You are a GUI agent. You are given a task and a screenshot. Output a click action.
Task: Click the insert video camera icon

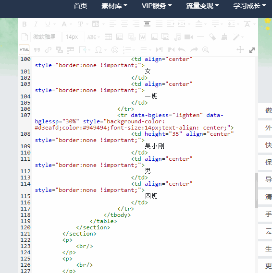[188, 37]
